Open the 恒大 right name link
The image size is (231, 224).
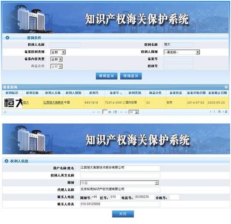[26, 103]
